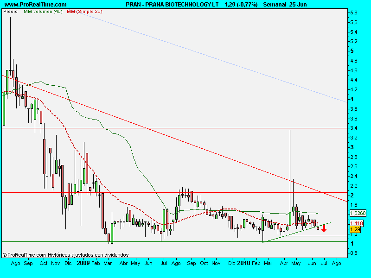Click the 2009 year label on time axis
This screenshot has height=278, width=371.
pos(83,263)
